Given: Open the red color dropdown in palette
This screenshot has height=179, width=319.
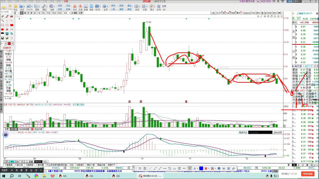Looking at the screenshot, I should pos(12,43).
